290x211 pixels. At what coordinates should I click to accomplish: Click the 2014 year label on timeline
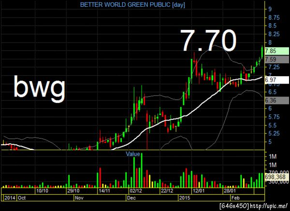coord(10,198)
